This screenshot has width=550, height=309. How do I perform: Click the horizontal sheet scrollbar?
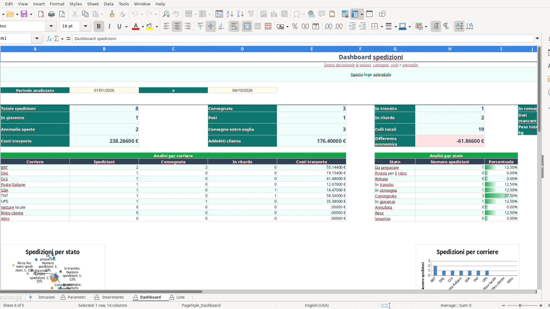(101, 291)
